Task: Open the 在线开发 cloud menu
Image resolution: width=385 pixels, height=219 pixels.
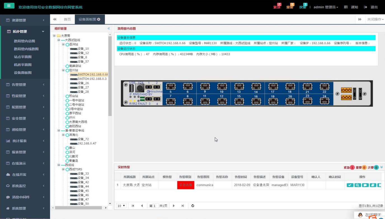Action: pos(25,175)
